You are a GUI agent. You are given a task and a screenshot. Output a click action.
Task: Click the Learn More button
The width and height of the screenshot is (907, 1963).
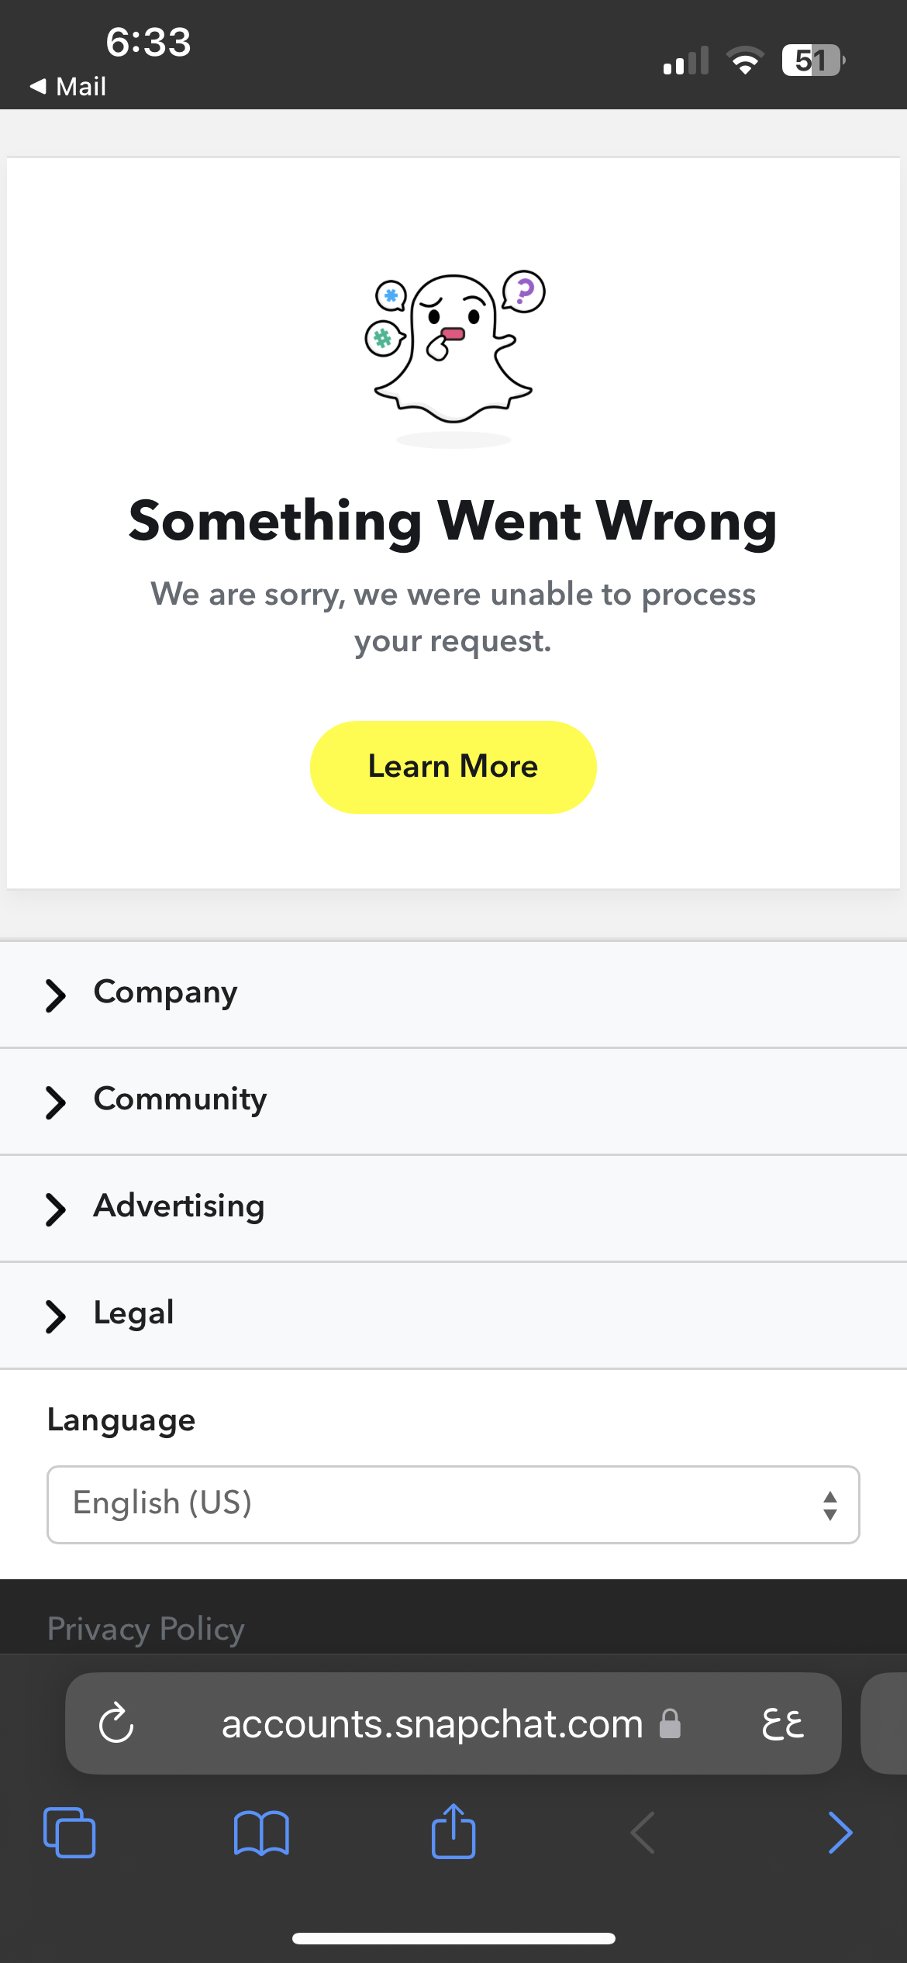click(453, 767)
